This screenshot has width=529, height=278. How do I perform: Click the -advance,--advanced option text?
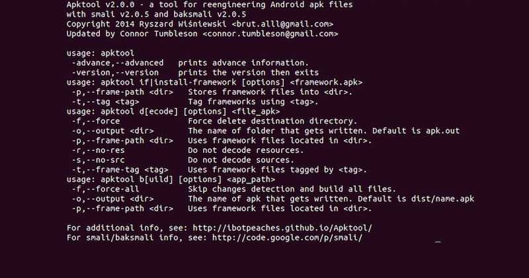coord(118,63)
